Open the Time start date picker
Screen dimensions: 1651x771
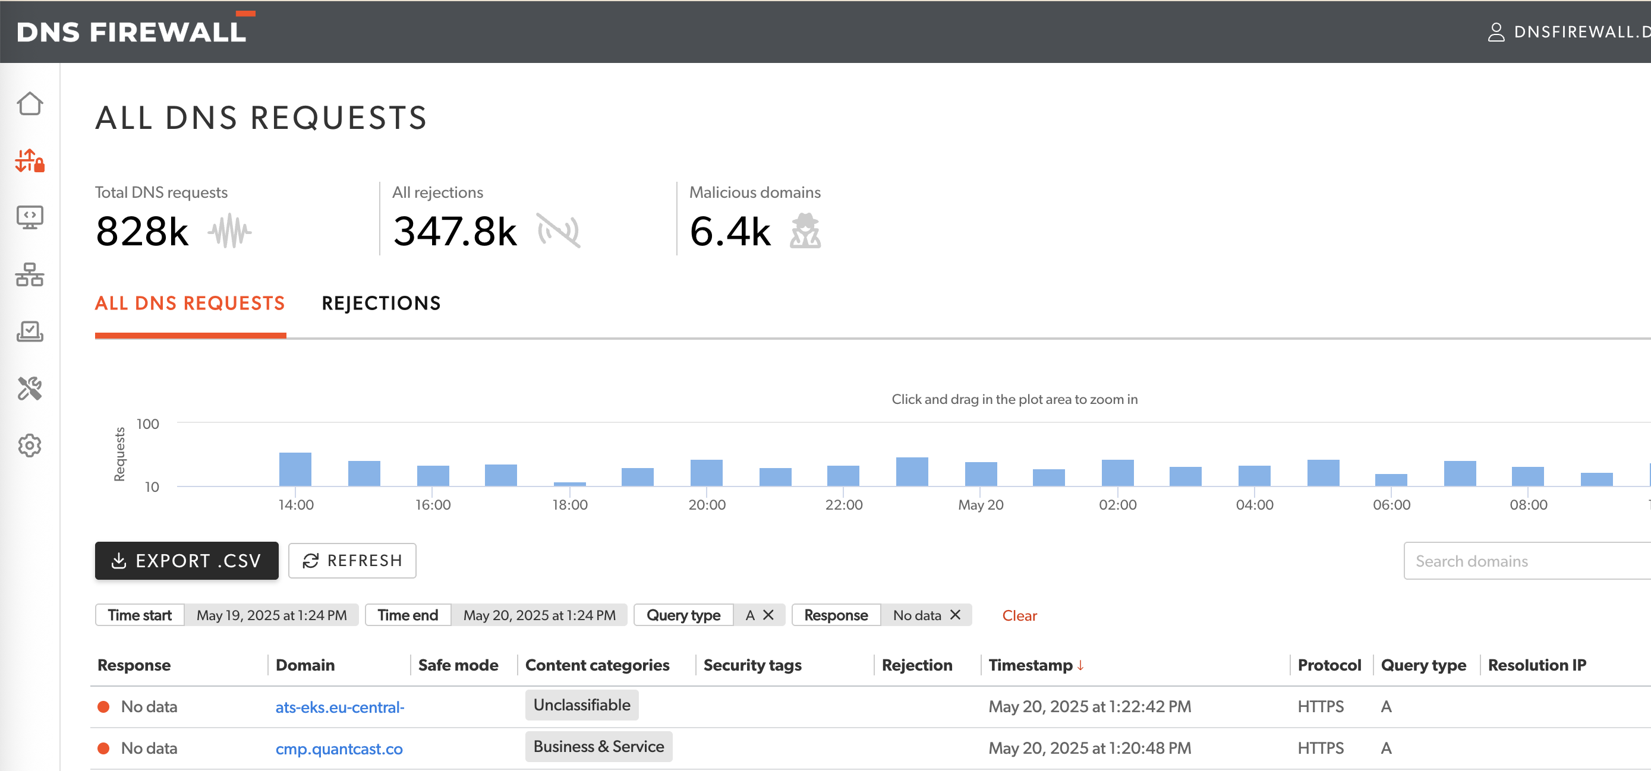click(272, 615)
